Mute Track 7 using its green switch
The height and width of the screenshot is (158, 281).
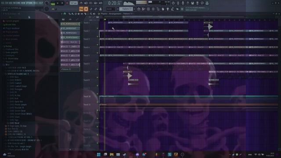click(x=97, y=78)
